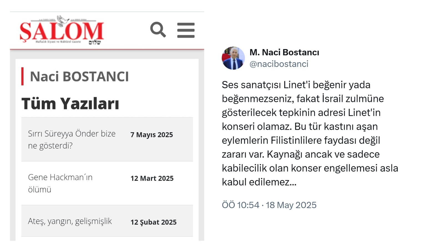Click the date 7 Mayıs 2025
444x250 pixels.
(151, 135)
